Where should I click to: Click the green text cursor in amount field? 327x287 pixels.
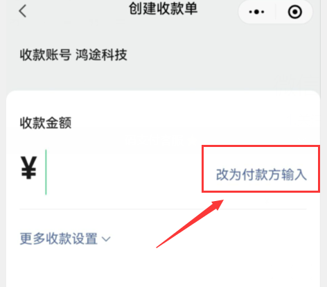point(46,172)
